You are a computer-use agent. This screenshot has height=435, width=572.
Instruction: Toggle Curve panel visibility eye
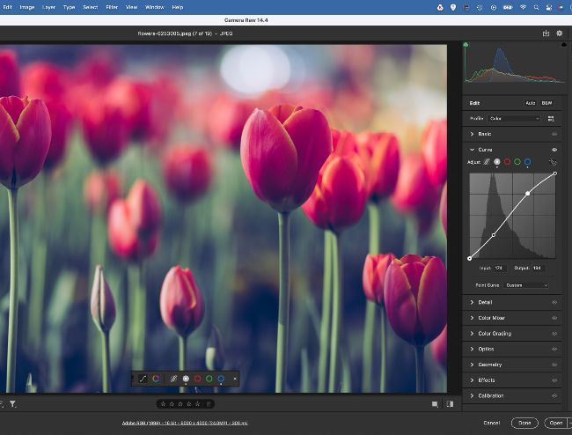[x=554, y=150]
